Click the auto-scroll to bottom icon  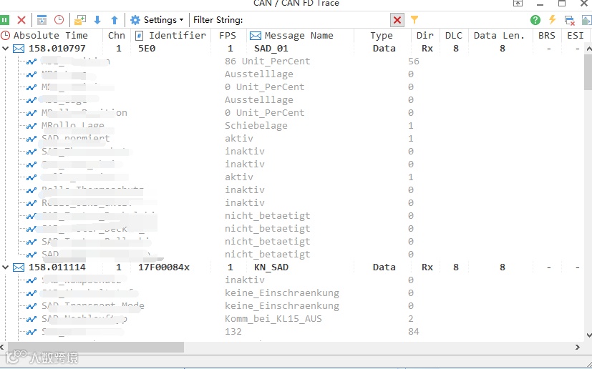click(42, 20)
